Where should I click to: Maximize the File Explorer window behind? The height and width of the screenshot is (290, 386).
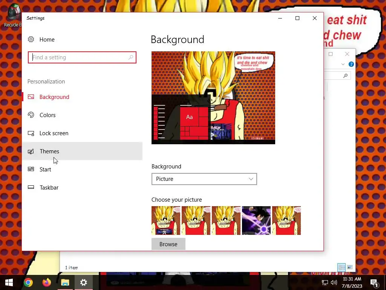331,54
